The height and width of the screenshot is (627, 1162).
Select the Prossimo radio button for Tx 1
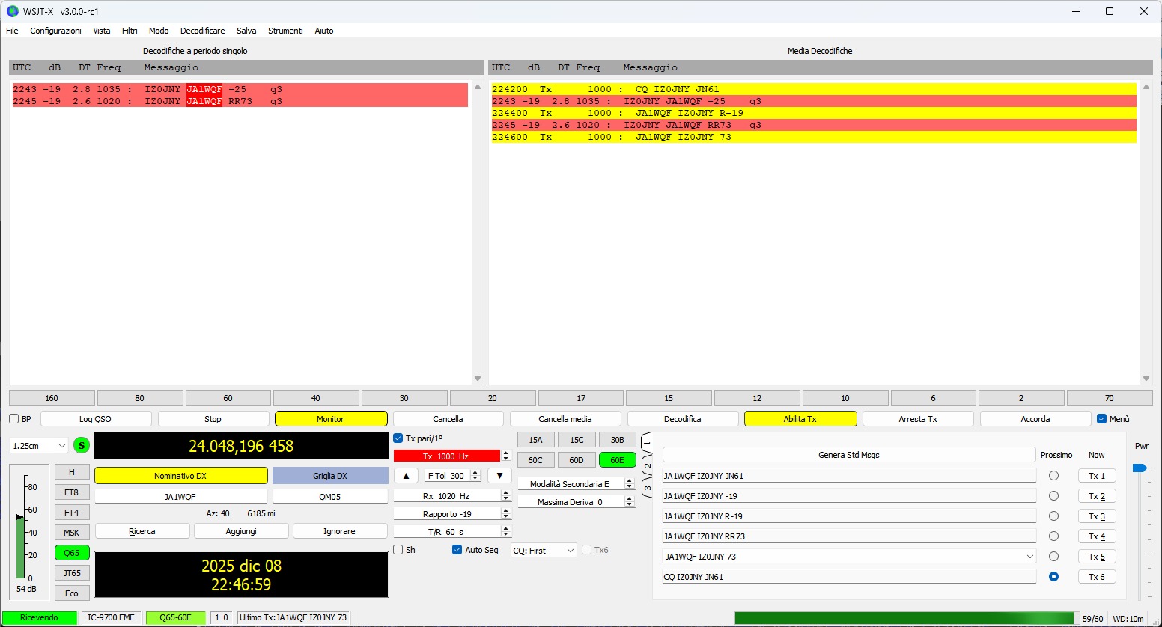[1054, 475]
